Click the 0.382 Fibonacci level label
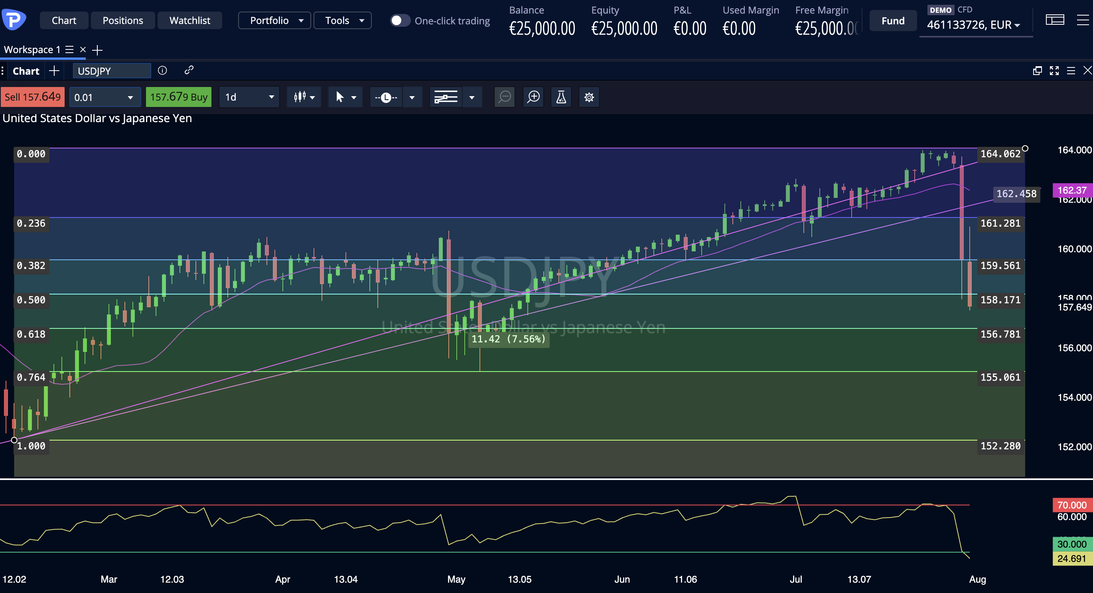This screenshot has height=593, width=1093. click(31, 266)
